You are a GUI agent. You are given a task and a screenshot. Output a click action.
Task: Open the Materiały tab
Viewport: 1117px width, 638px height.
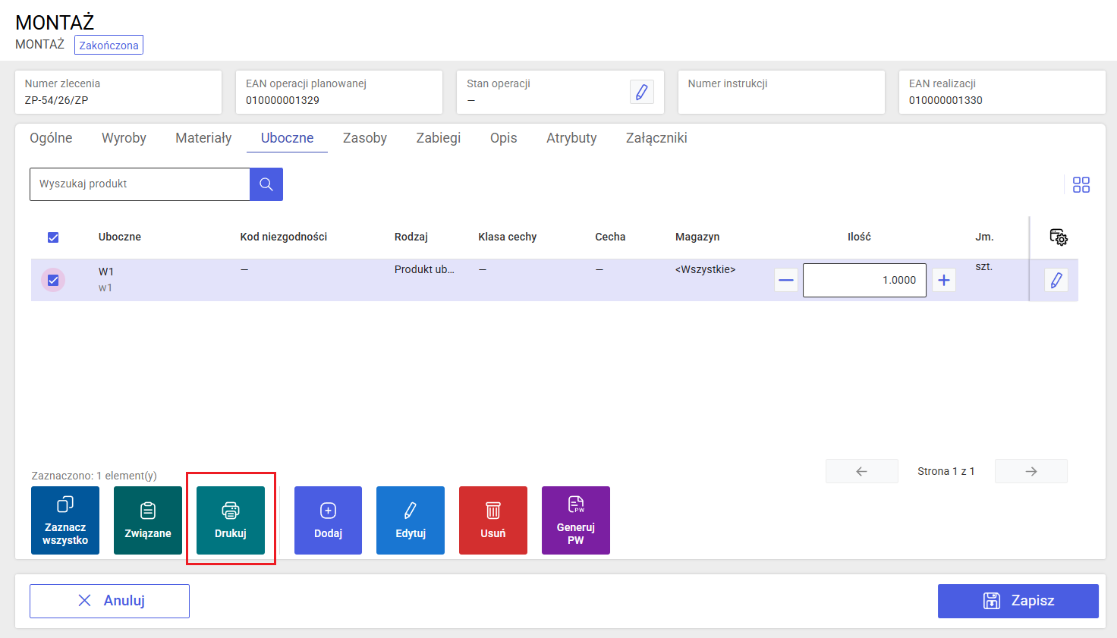click(203, 138)
